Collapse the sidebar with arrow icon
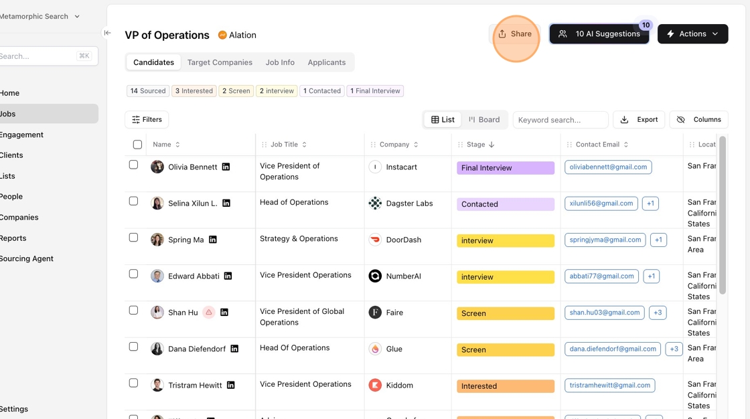This screenshot has height=419, width=750. pos(107,33)
